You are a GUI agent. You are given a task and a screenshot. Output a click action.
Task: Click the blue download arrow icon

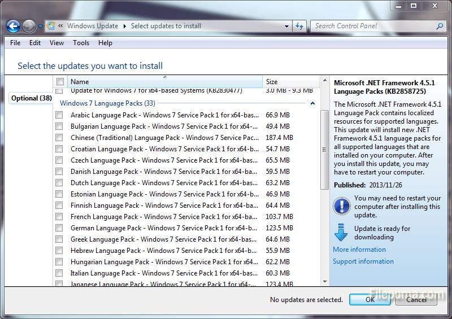[x=341, y=232]
